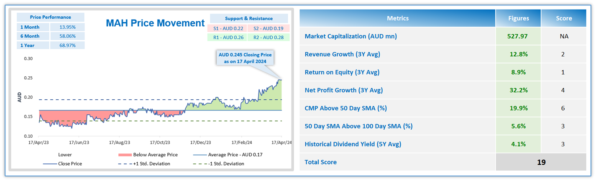Click the Metrics column header
The height and width of the screenshot is (181, 596).
pyautogui.click(x=398, y=18)
